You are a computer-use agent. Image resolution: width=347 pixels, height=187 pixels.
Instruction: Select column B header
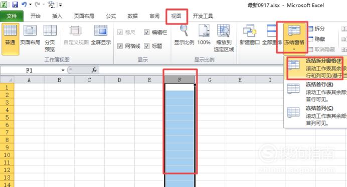(59, 80)
